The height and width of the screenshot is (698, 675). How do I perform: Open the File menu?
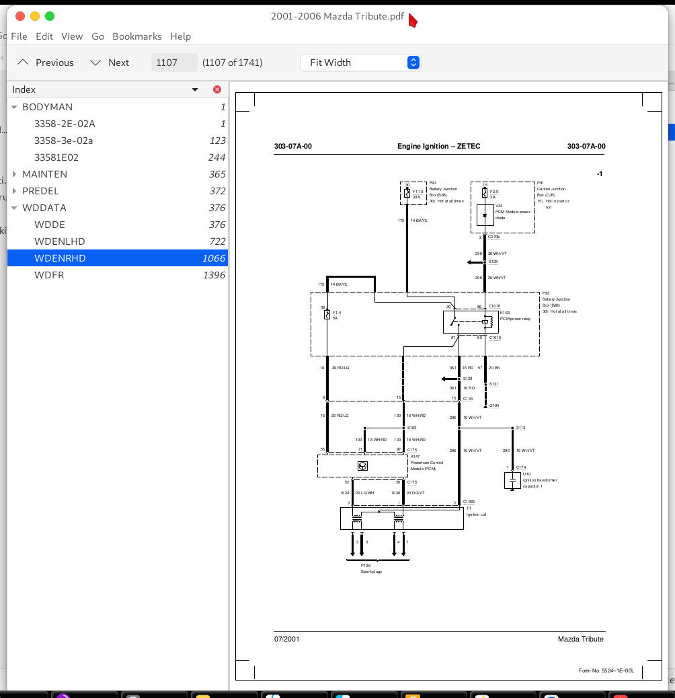(x=19, y=36)
